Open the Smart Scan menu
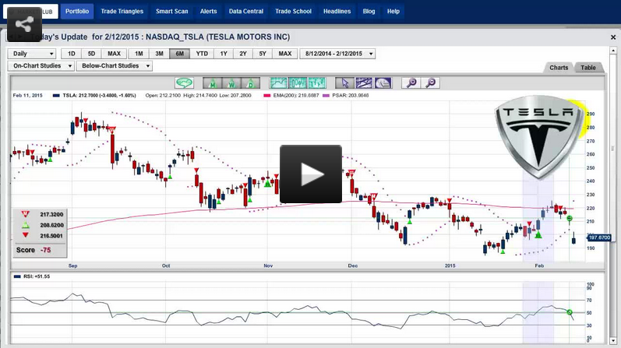 [172, 11]
